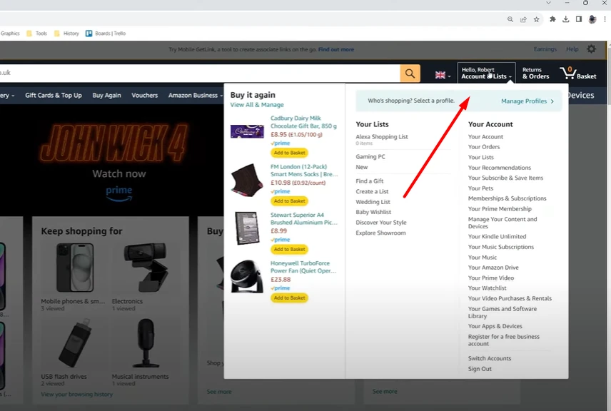Choose Sign Out from the account menu
Image resolution: width=611 pixels, height=411 pixels.
480,369
